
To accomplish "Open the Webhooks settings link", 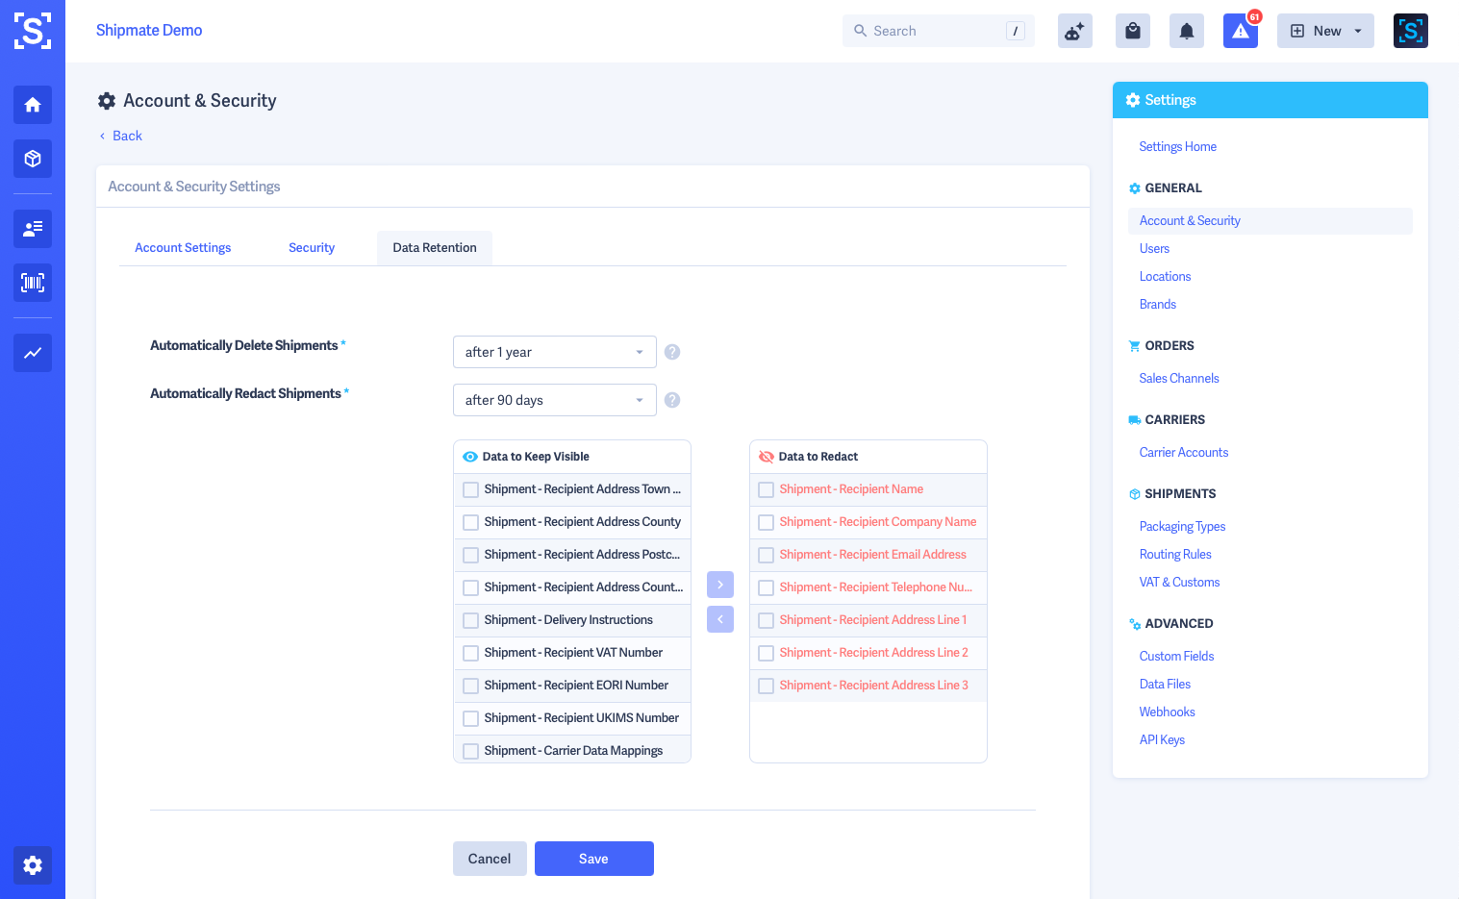I will point(1167,712).
